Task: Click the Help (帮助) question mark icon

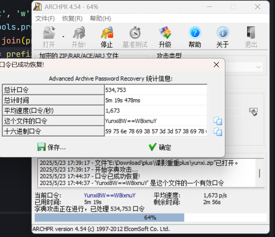Action: pos(195,33)
